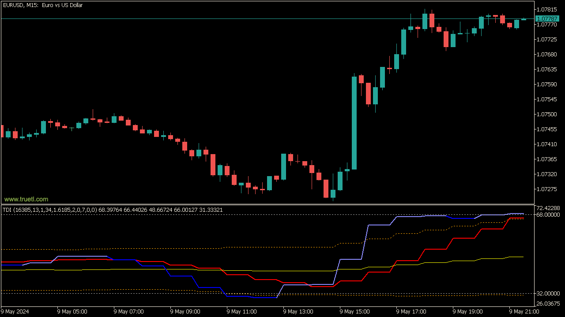Viewport: 565px width, 317px height.
Task: Click the tallest green candle near 15:00
Action: click(354, 123)
